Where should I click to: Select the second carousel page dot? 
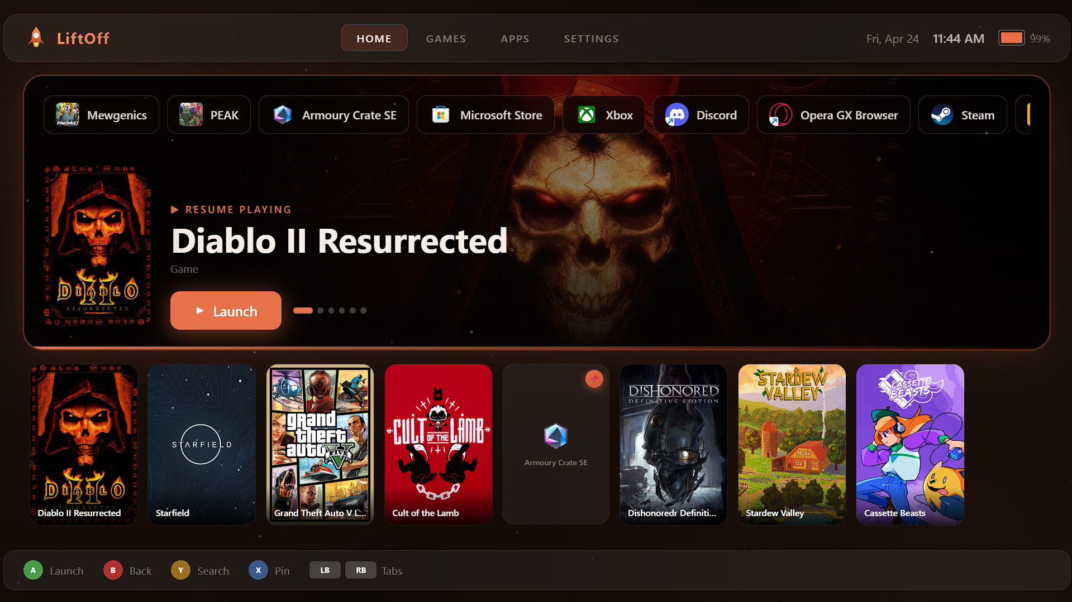pyautogui.click(x=321, y=311)
